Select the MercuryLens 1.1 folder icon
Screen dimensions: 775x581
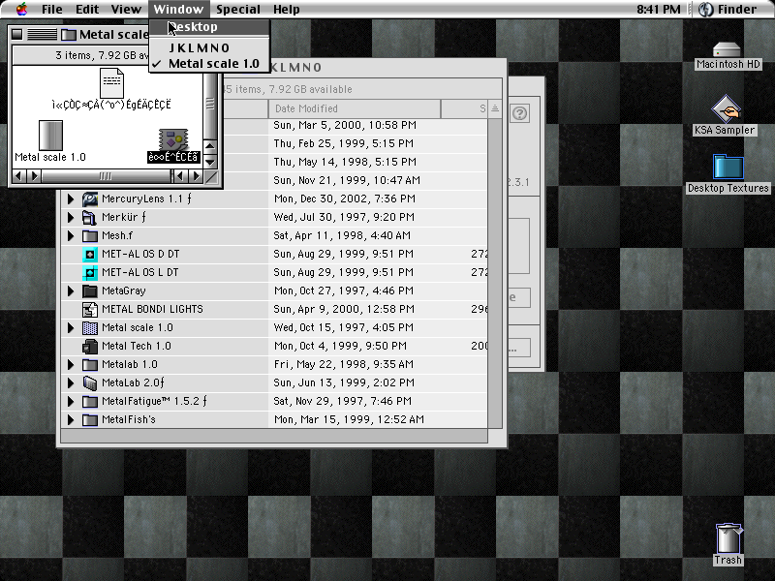[x=90, y=199]
